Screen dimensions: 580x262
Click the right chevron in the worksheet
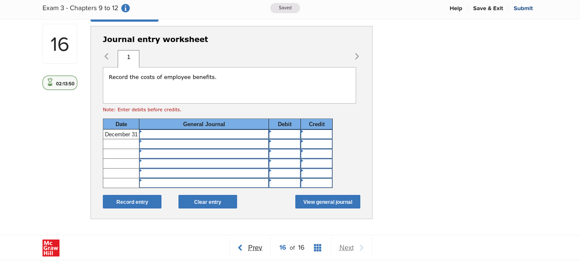[357, 56]
